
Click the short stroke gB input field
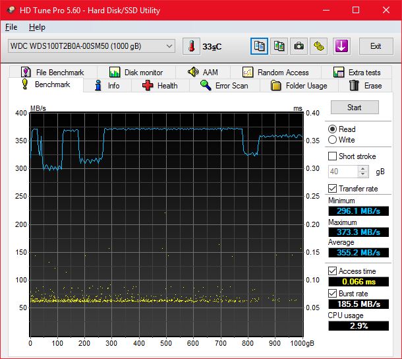343,172
